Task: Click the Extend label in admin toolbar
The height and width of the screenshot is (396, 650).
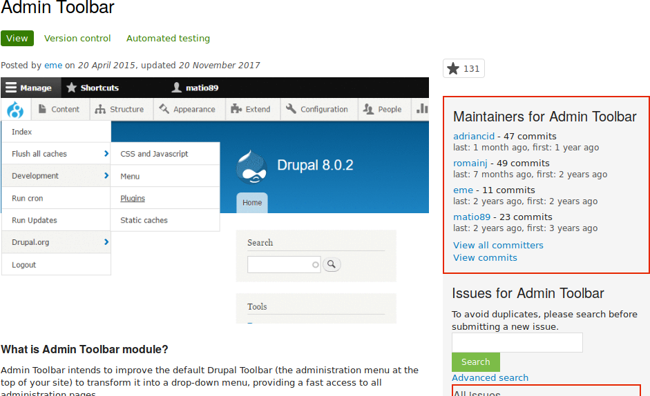Action: (x=258, y=110)
